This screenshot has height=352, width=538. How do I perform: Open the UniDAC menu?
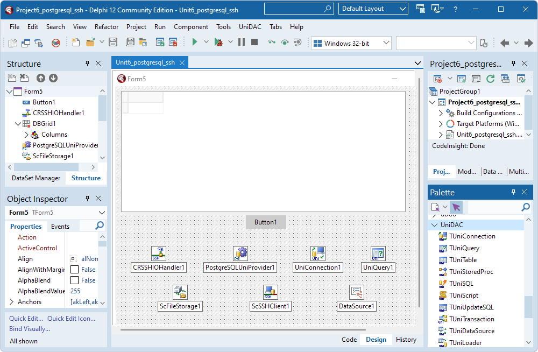(x=250, y=27)
